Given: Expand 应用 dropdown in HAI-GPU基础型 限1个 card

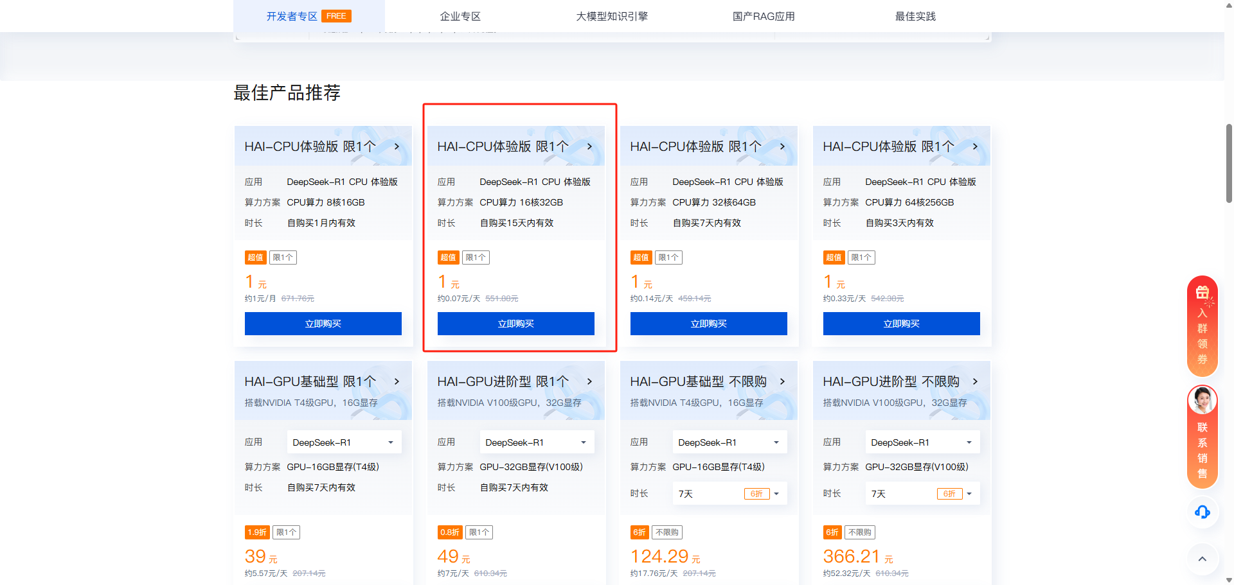Looking at the screenshot, I should pyautogui.click(x=344, y=442).
